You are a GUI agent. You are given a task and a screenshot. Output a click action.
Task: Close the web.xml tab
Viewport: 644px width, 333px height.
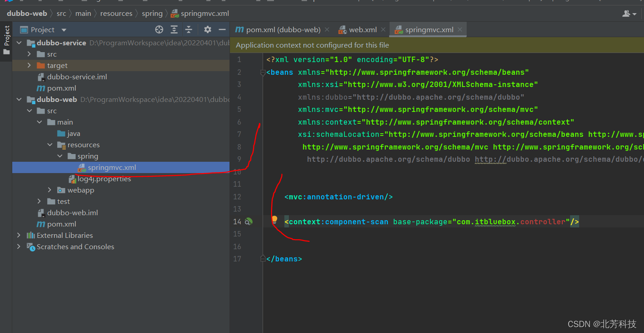383,29
